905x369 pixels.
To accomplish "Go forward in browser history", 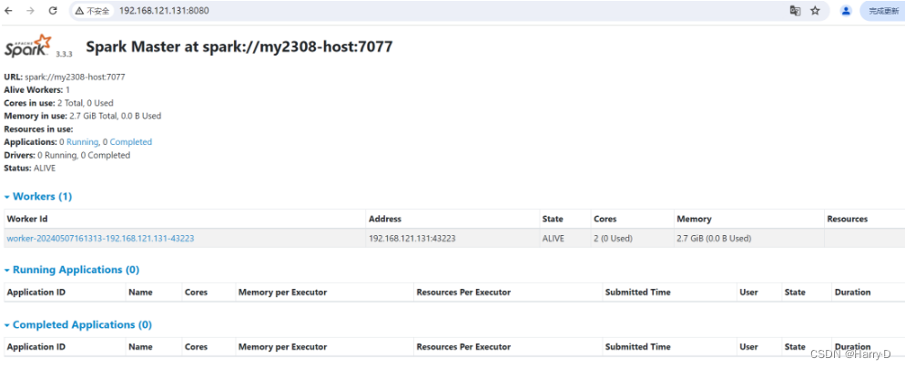I will (x=31, y=11).
